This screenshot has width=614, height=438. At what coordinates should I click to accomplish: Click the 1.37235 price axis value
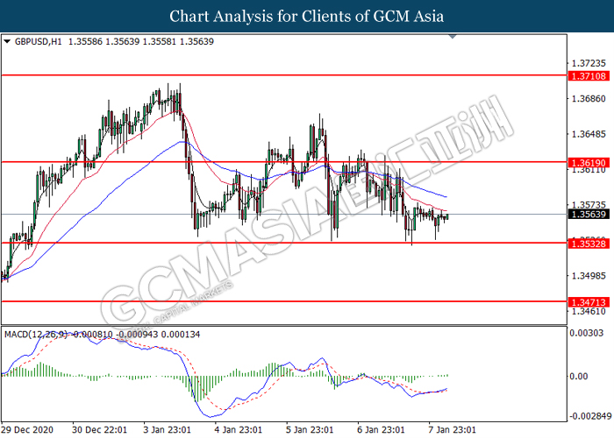(x=589, y=63)
